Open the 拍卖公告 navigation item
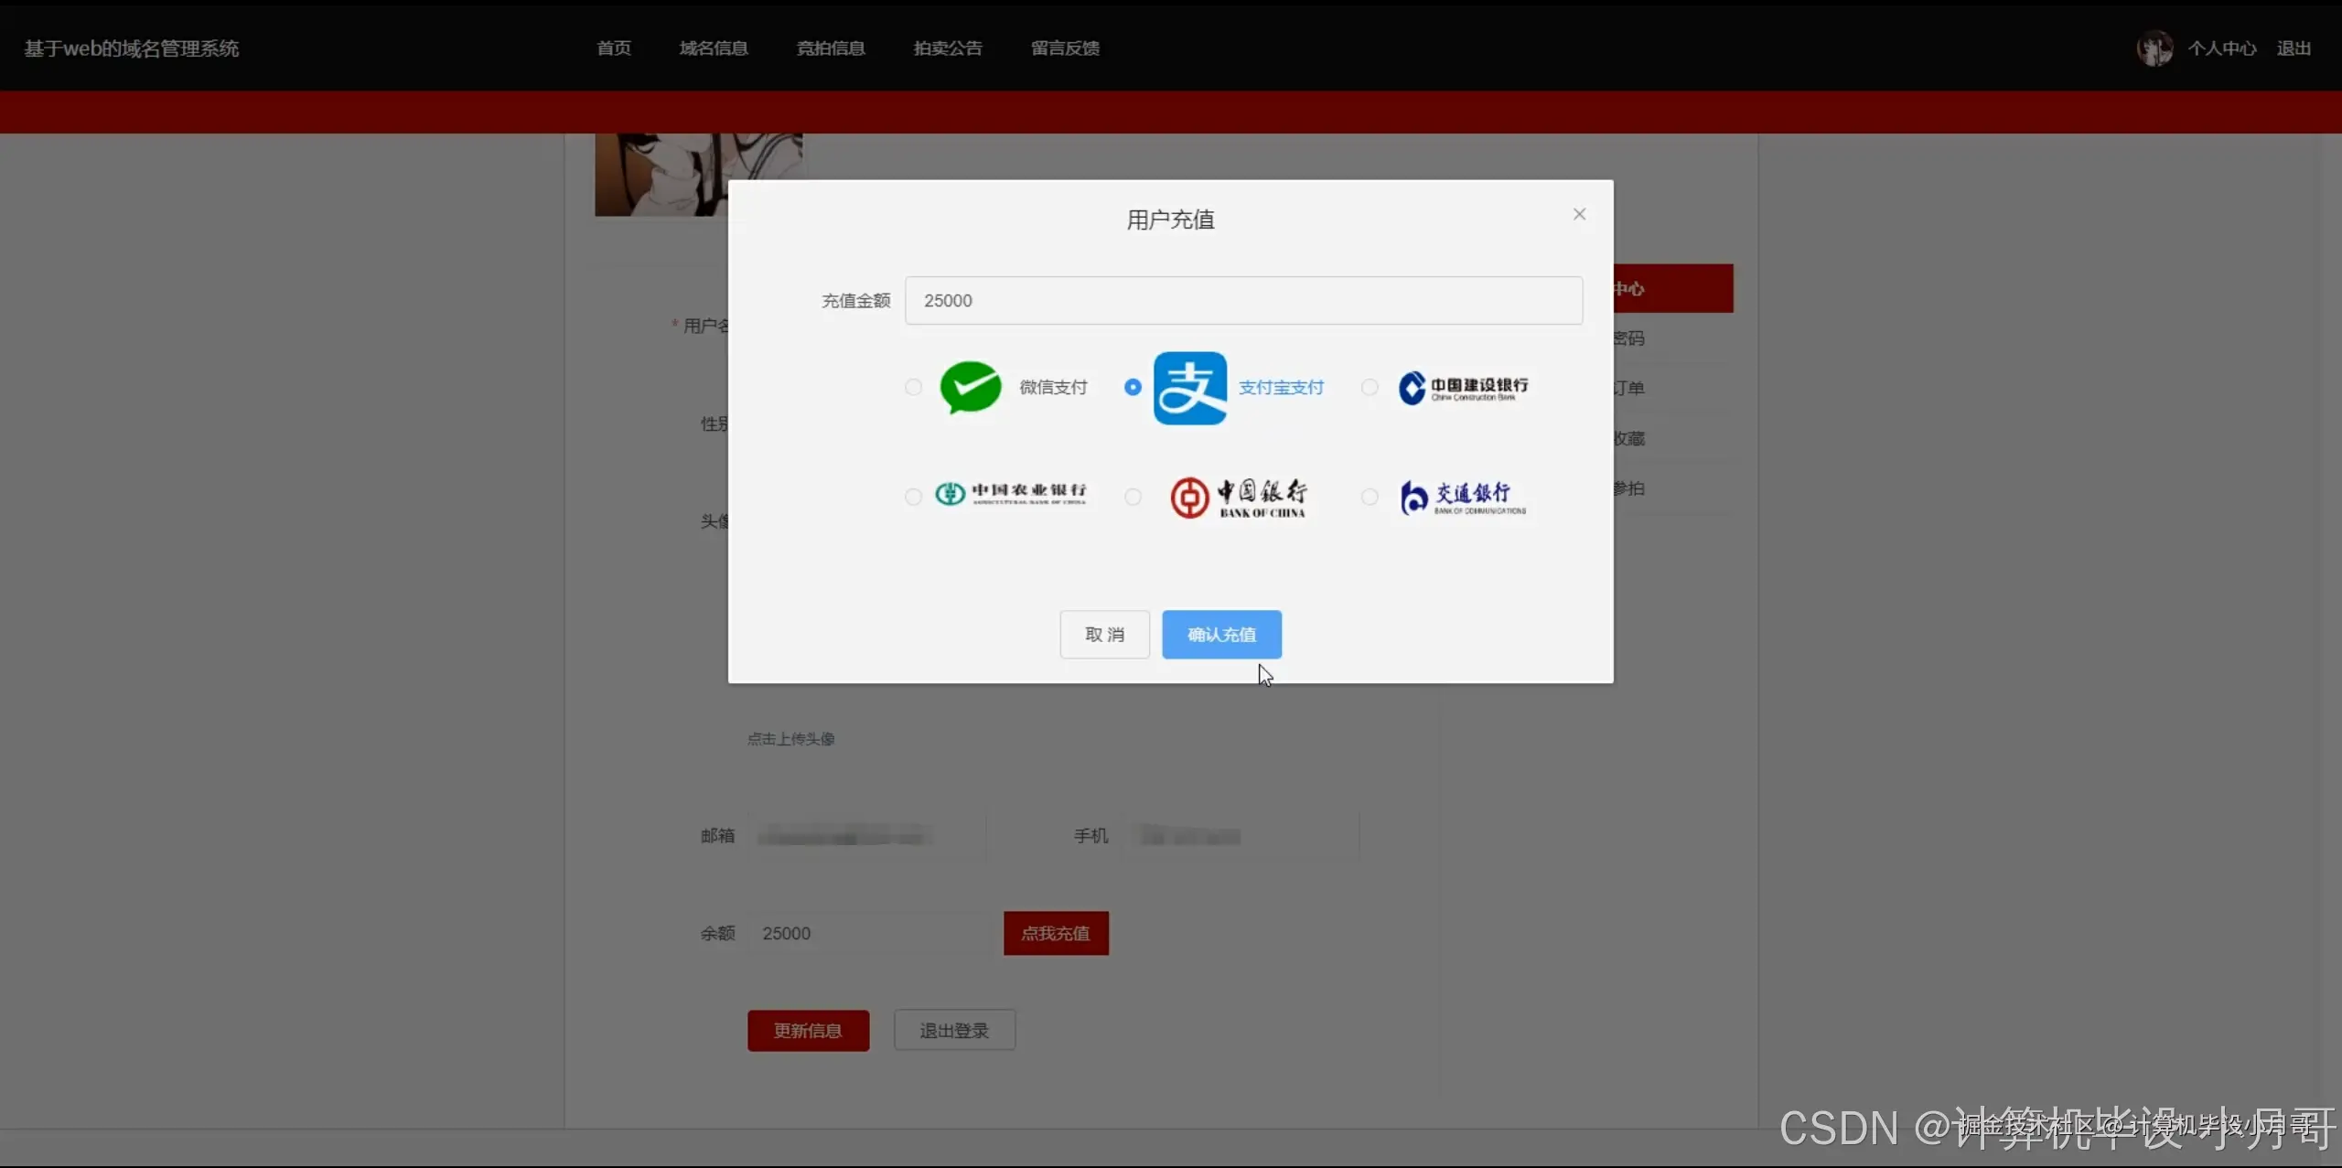Screen dimensions: 2342x1168 pos(947,47)
